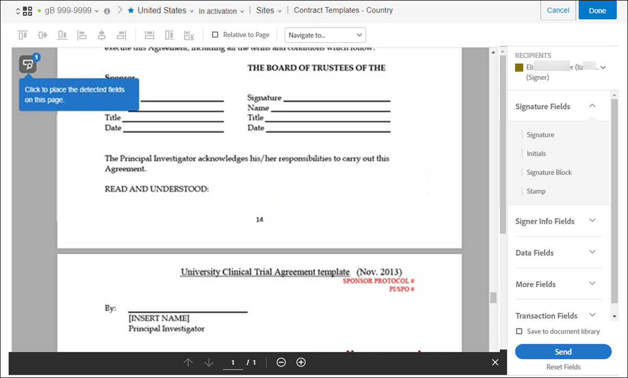Open the Sites dropdown
The width and height of the screenshot is (628, 378).
pyautogui.click(x=280, y=11)
